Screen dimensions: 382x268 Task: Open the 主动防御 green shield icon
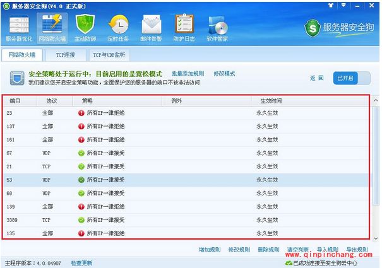click(x=85, y=28)
